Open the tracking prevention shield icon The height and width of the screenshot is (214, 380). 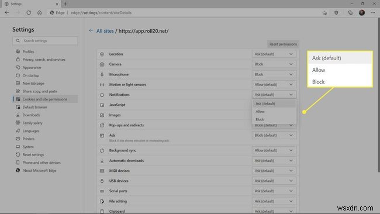point(336,13)
